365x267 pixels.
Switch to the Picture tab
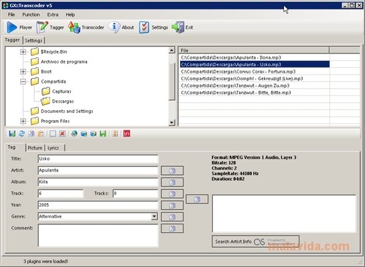[35, 148]
